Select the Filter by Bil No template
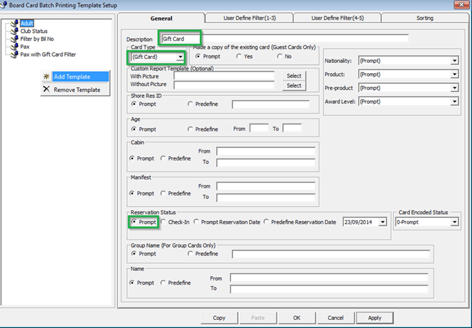 [37, 39]
